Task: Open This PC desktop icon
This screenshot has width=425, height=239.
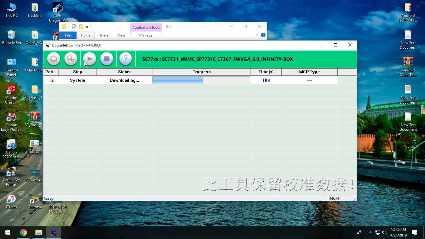Action: tap(11, 10)
